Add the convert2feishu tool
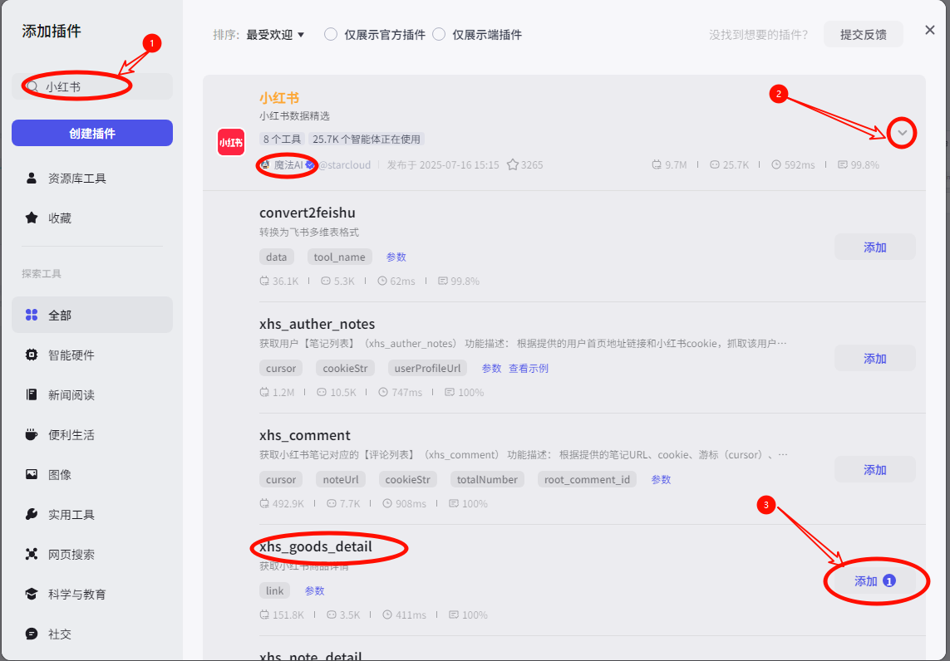Image resolution: width=950 pixels, height=661 pixels. tap(874, 247)
